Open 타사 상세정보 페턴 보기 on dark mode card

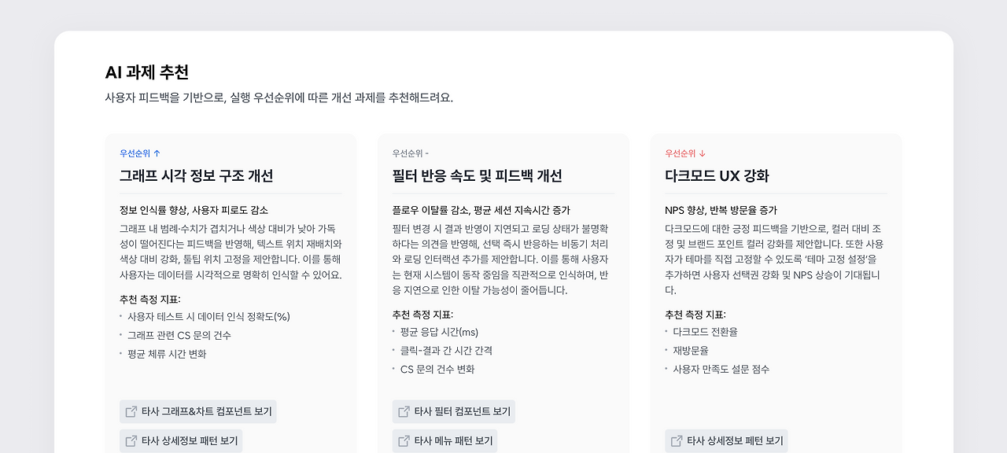727,440
